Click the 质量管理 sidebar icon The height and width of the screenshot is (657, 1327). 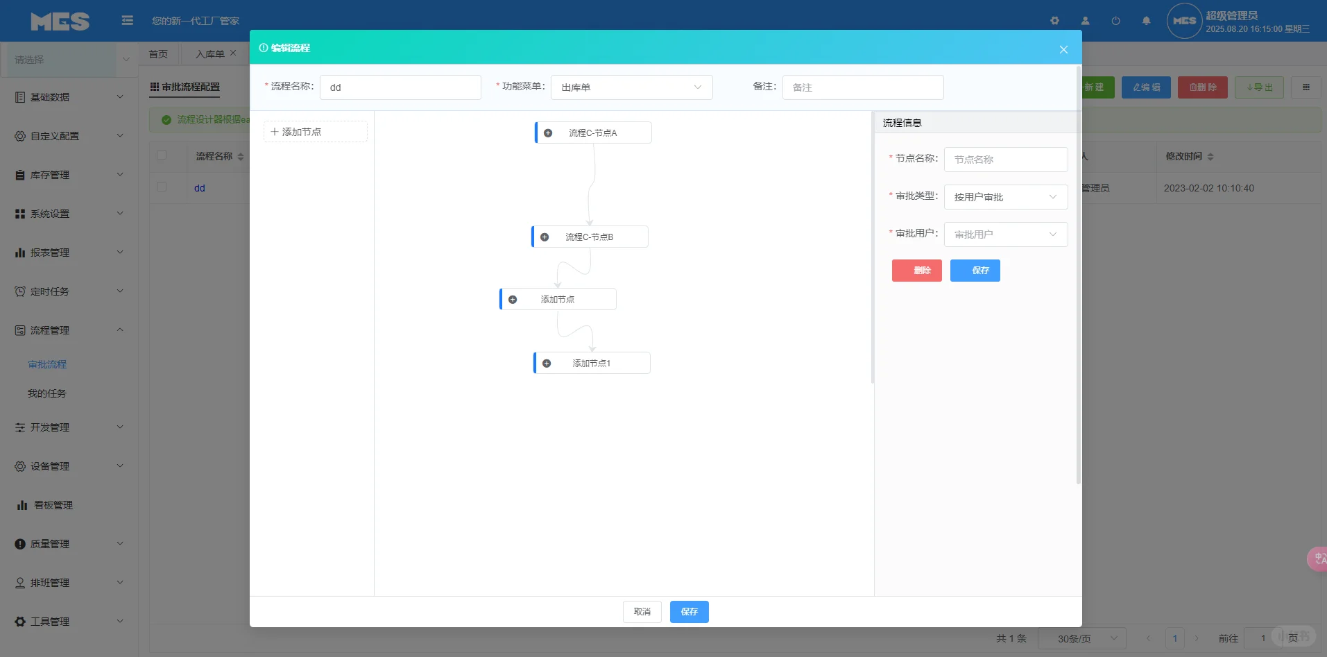[20, 544]
